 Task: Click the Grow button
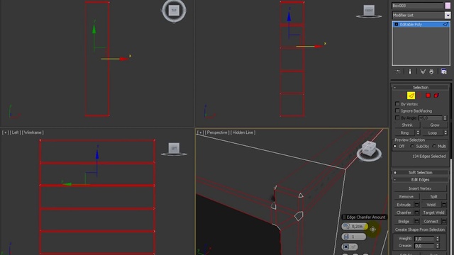click(434, 125)
